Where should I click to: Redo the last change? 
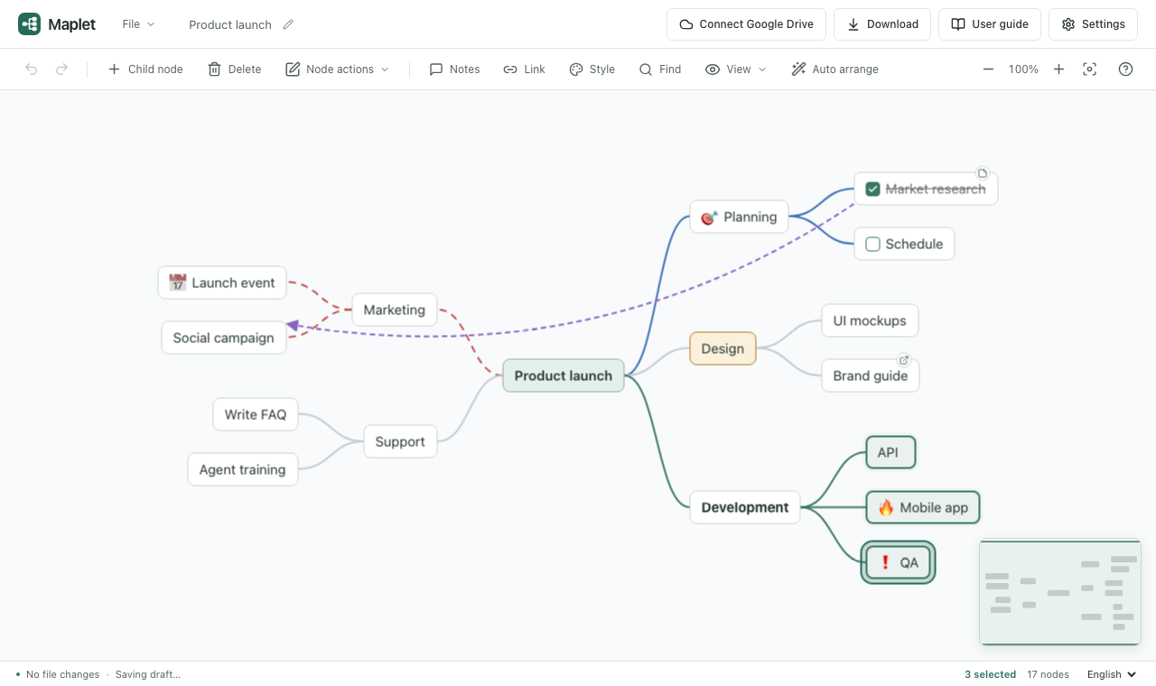click(61, 70)
